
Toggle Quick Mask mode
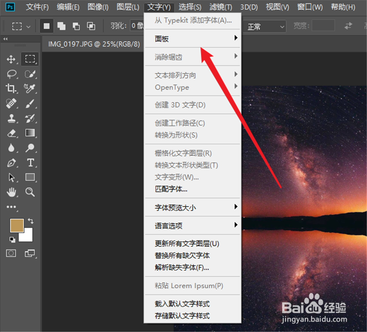tap(11, 253)
